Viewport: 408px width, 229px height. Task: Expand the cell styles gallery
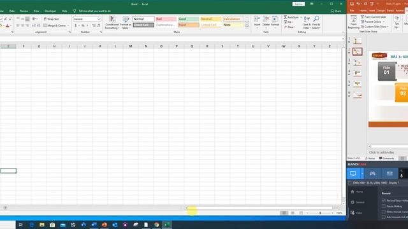247,26
